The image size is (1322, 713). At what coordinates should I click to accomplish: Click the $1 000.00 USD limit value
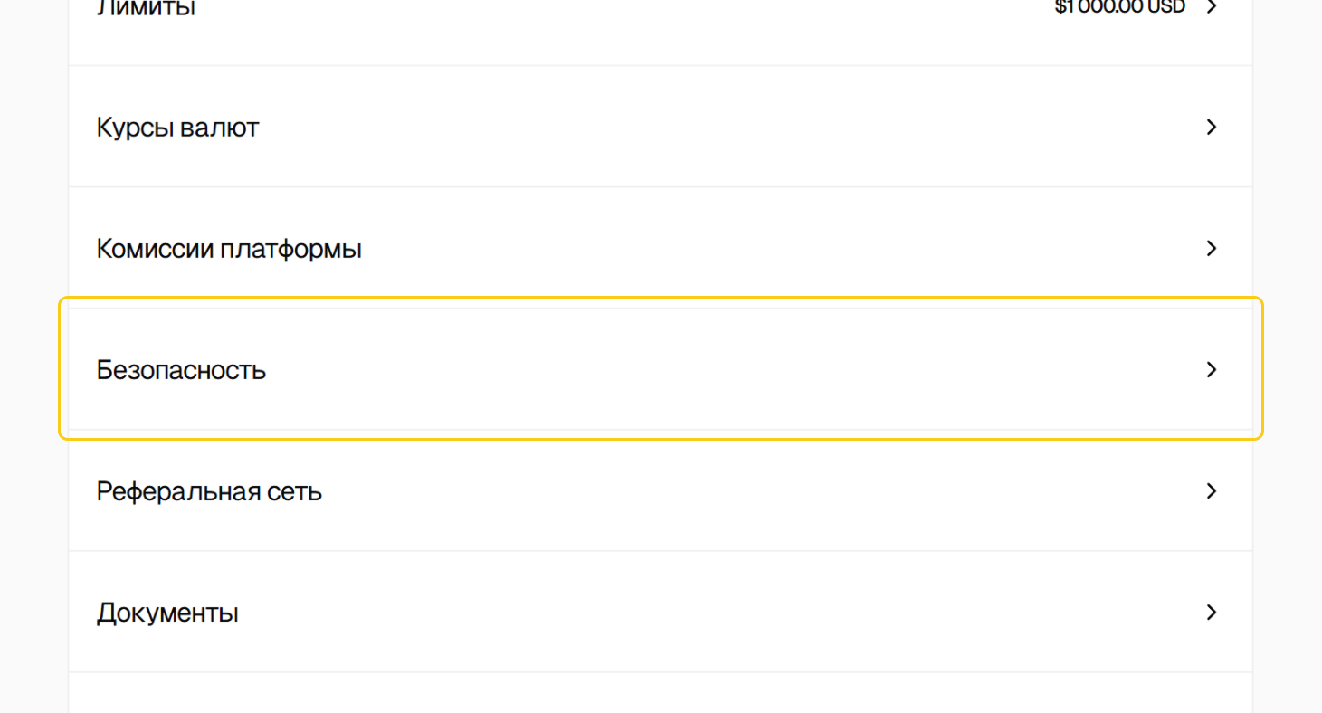(x=1119, y=8)
